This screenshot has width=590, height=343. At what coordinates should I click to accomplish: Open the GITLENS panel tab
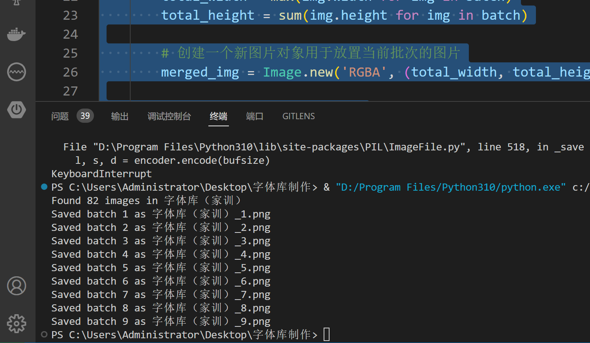coord(299,116)
